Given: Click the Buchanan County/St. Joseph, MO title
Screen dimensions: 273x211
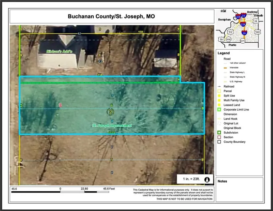Looking at the screenshot, I should tap(112, 16).
